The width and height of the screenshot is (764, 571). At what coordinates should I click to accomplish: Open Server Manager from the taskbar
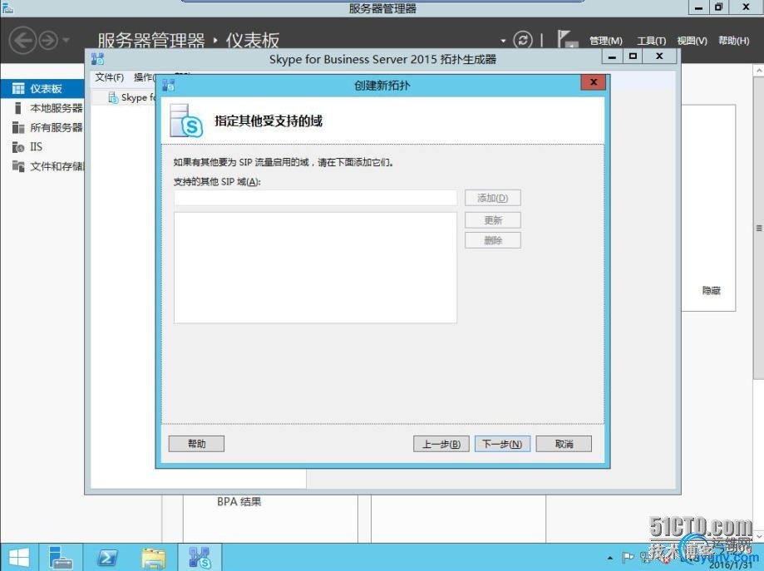[61, 558]
